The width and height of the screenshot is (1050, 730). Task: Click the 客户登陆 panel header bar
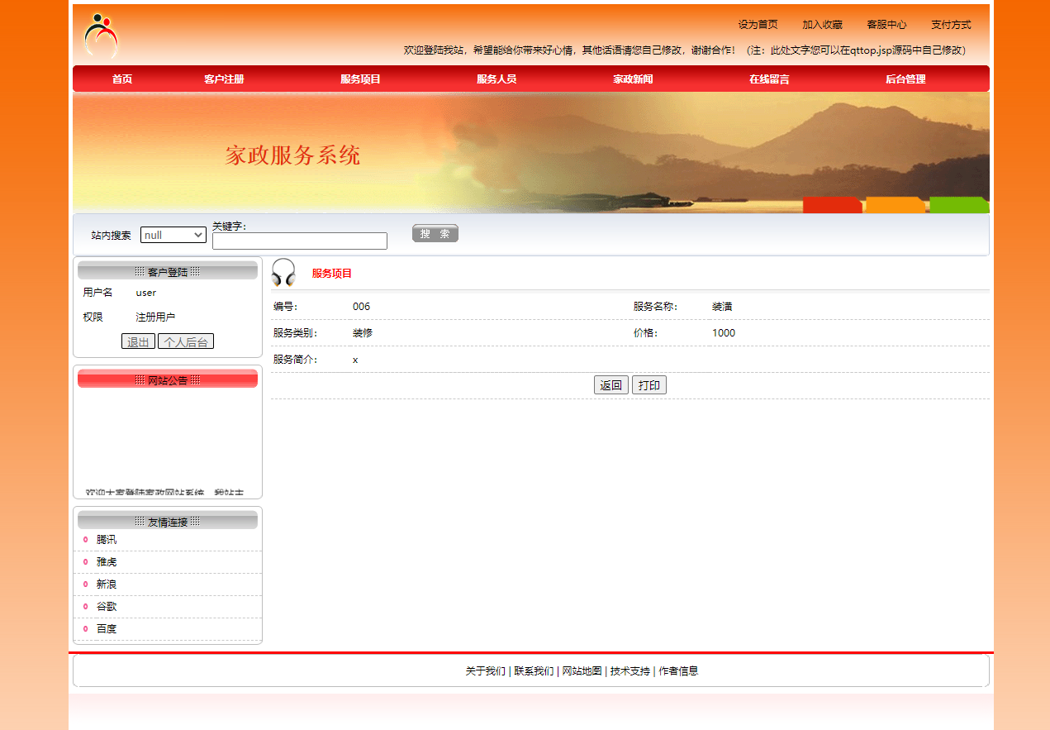point(167,270)
